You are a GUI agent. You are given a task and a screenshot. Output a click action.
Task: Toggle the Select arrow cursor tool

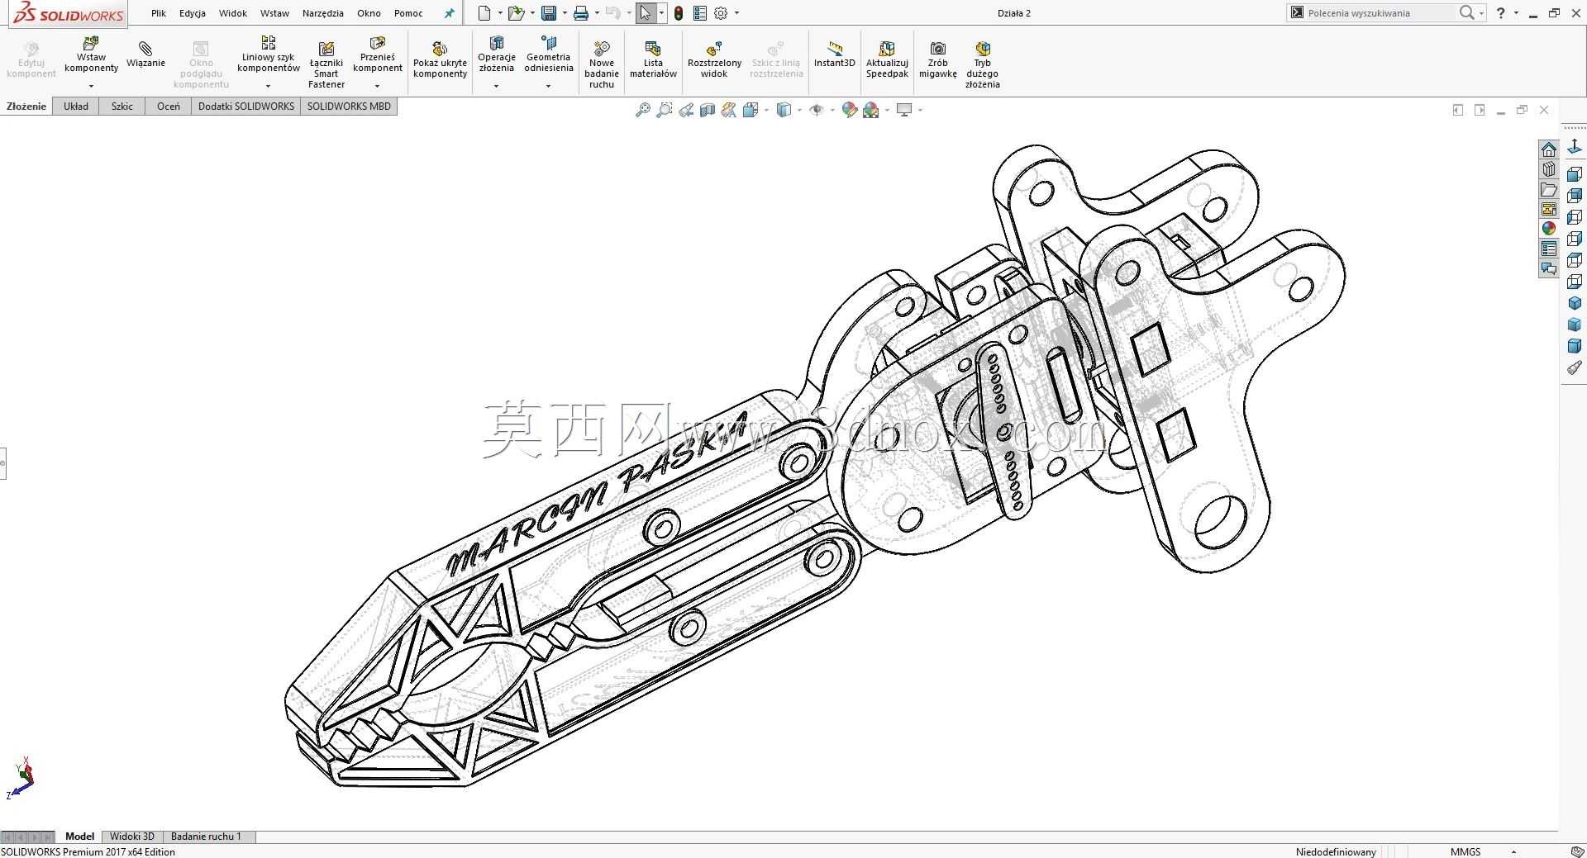[x=645, y=13]
